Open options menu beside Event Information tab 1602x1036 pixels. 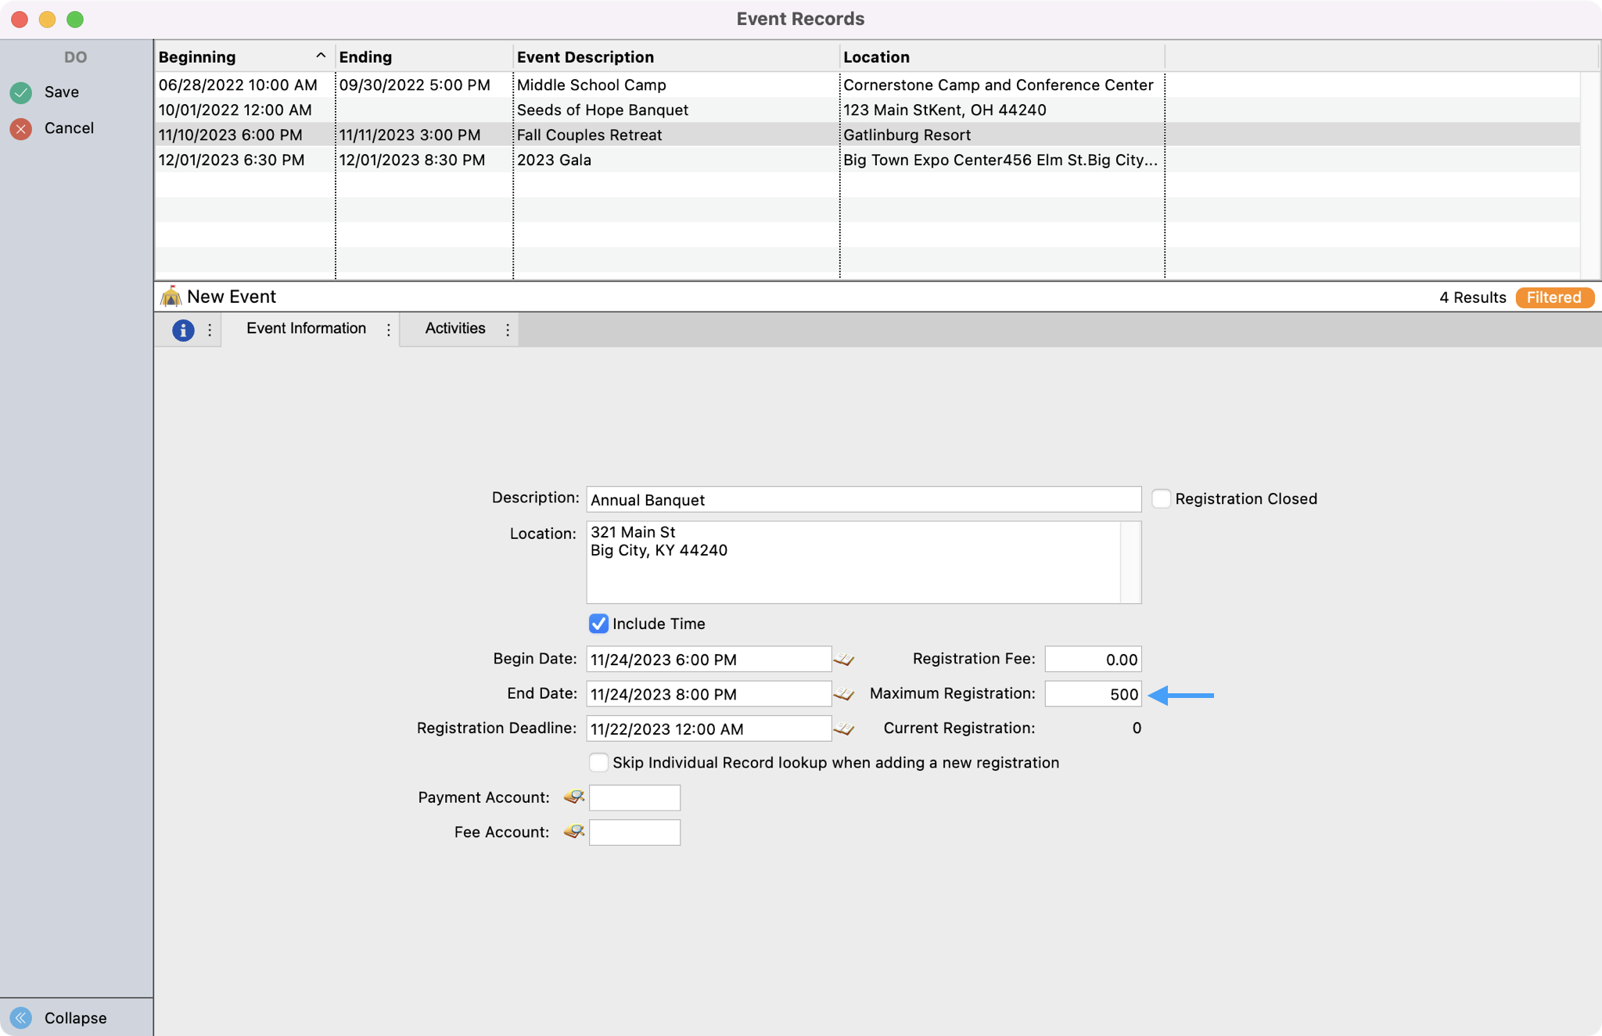coord(388,329)
